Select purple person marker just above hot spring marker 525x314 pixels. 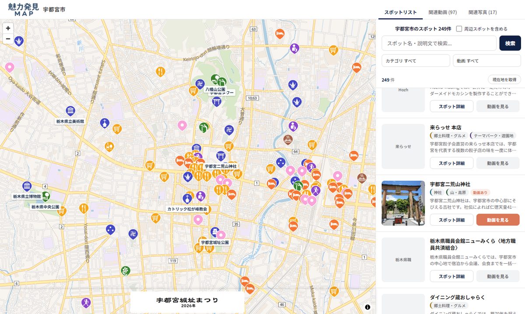click(294, 127)
